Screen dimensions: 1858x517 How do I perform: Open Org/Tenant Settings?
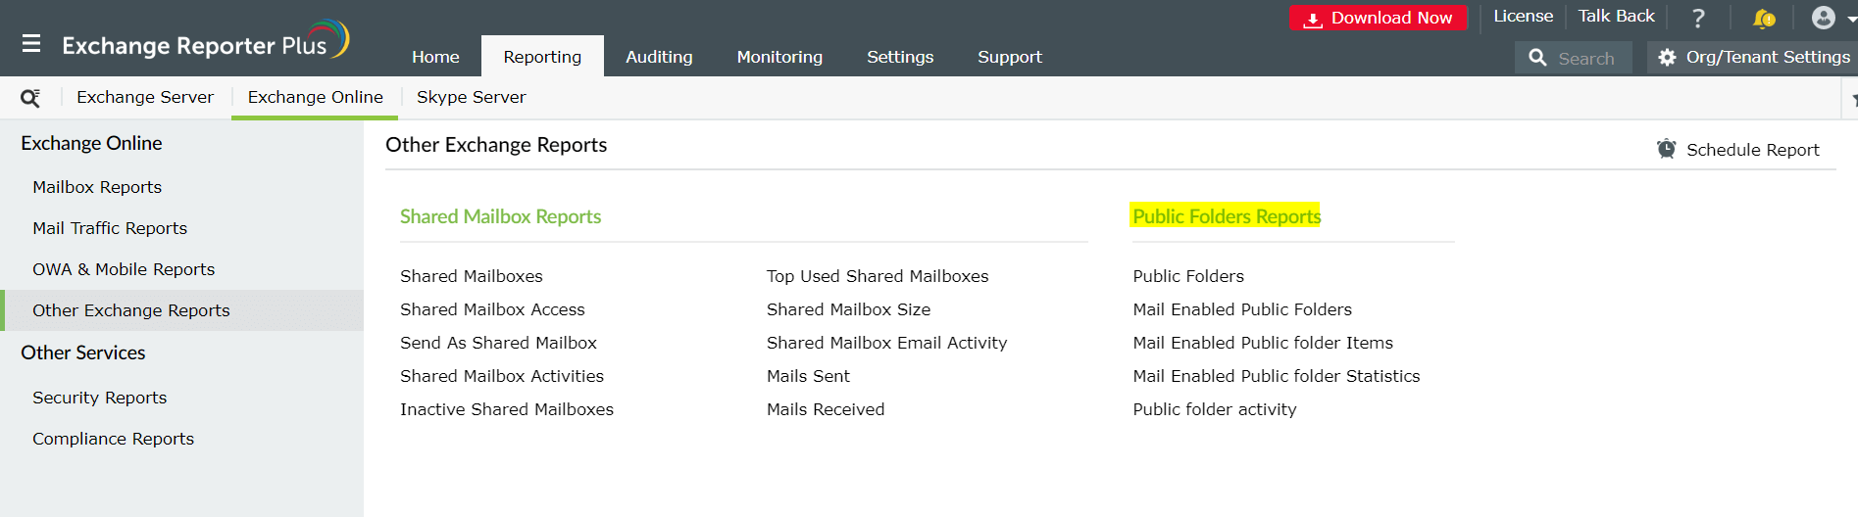[1753, 58]
